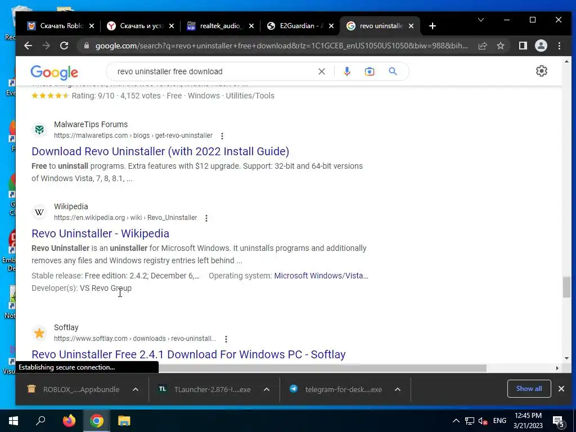
Task: Launch Firefox from the taskbar
Action: click(x=69, y=421)
